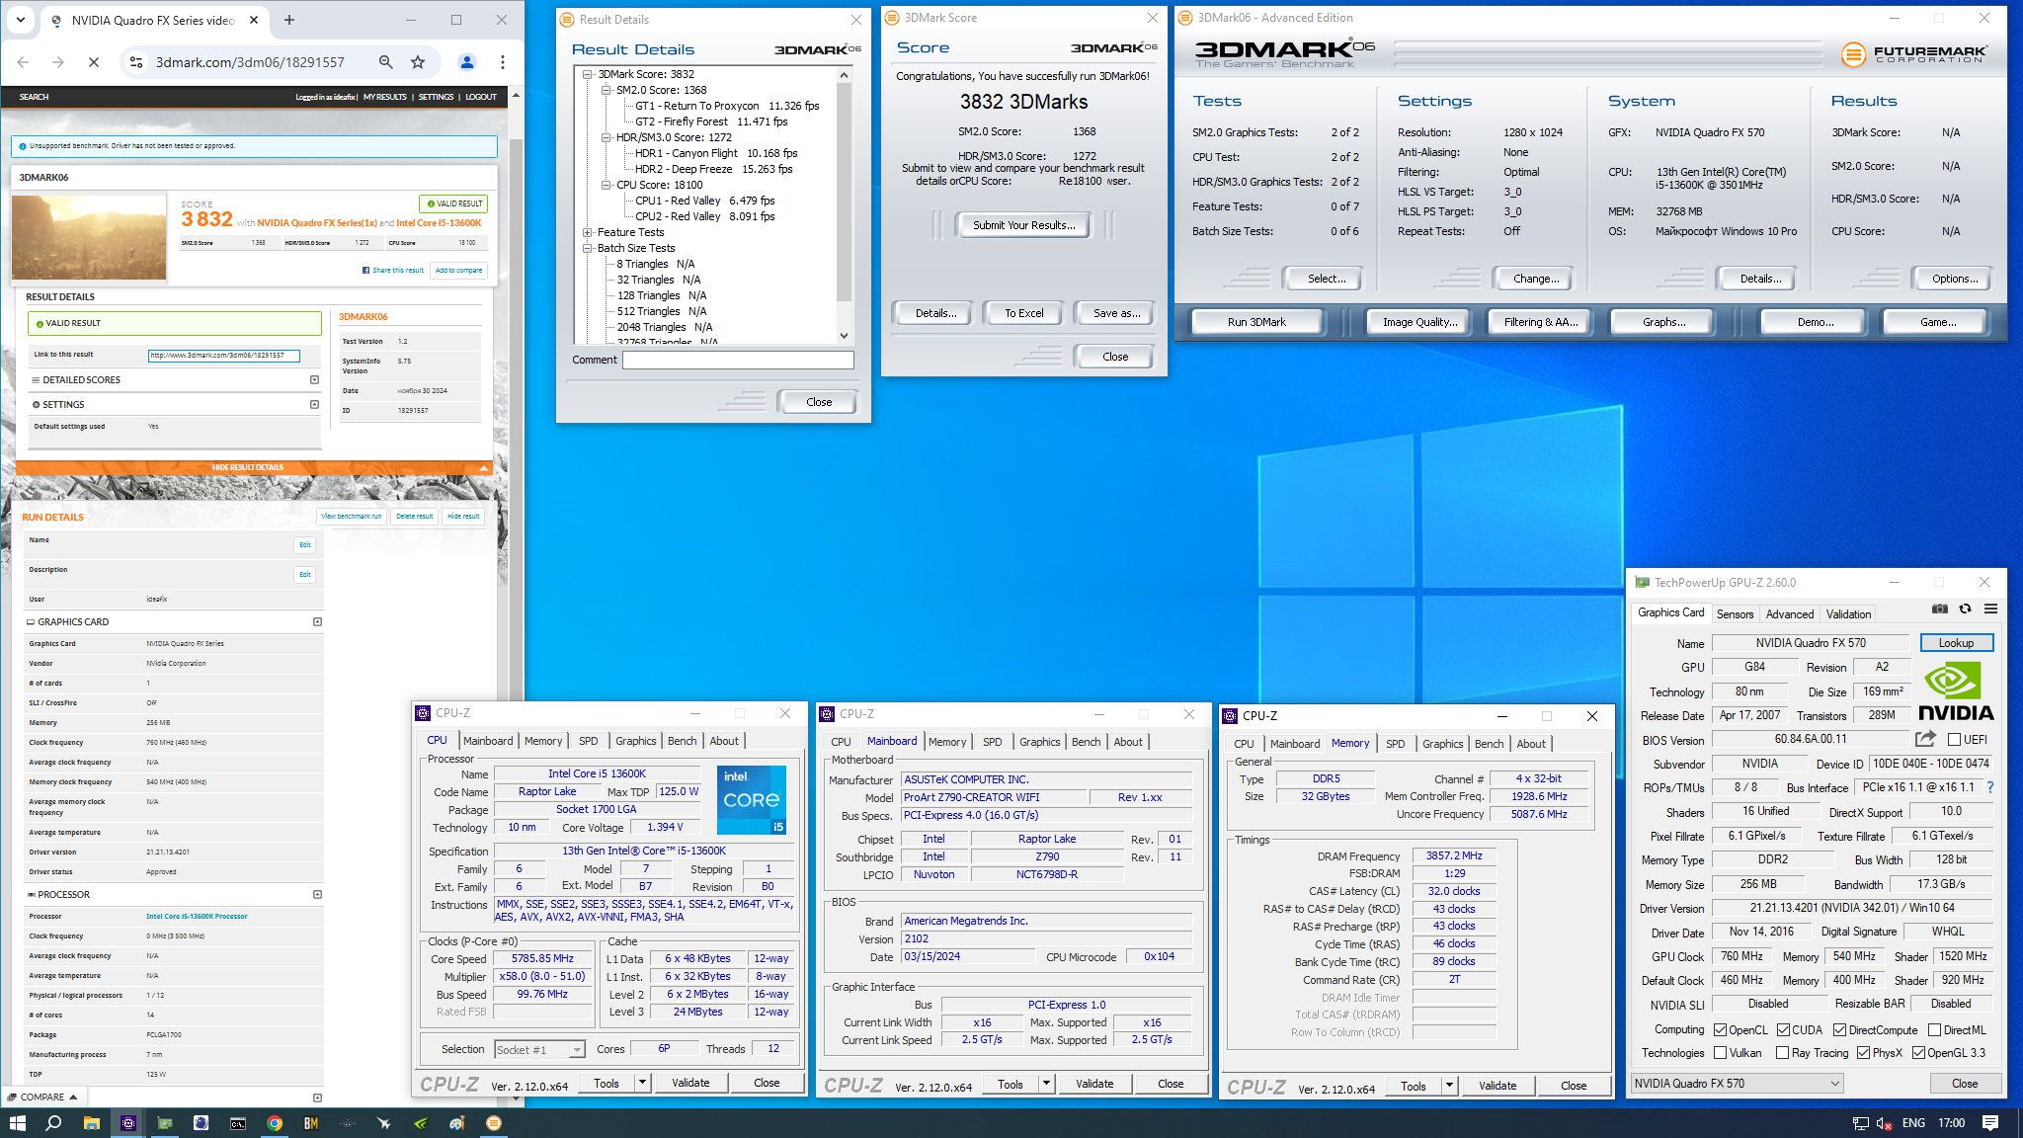Click the muted volume icon in tray
The image size is (2023, 1138).
pos(1884,1123)
